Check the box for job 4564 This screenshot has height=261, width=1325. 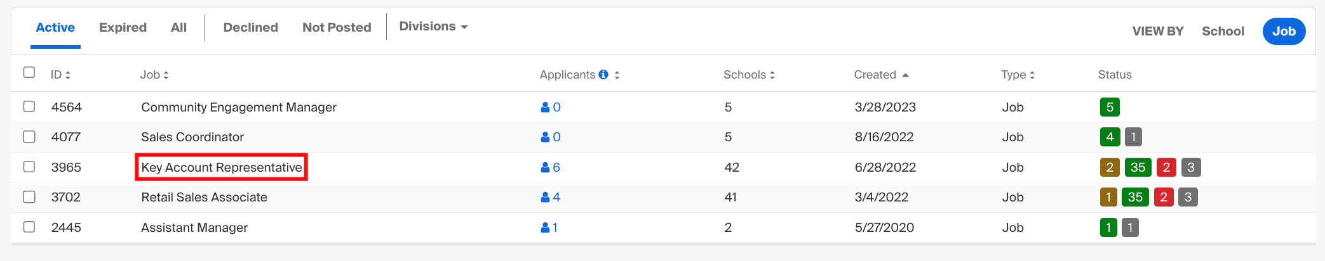(29, 106)
